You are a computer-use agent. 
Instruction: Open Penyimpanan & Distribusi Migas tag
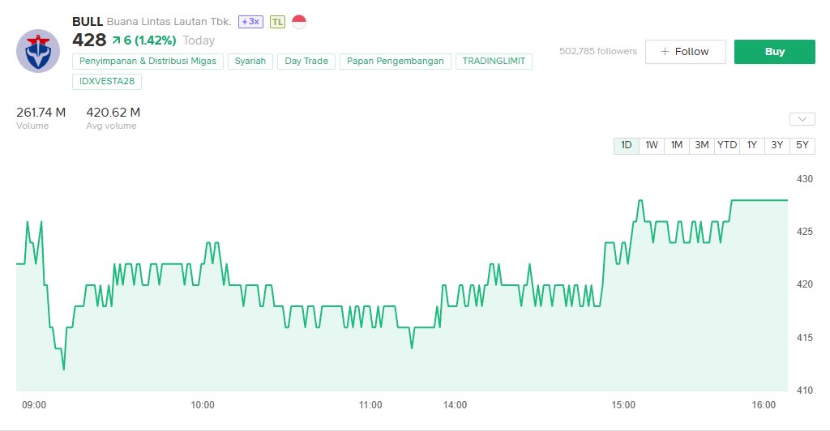(x=148, y=62)
